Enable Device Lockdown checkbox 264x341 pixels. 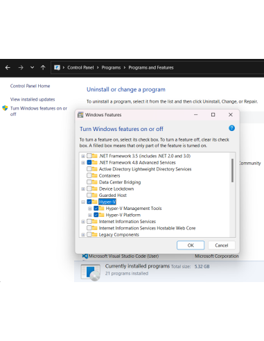[x=89, y=189]
